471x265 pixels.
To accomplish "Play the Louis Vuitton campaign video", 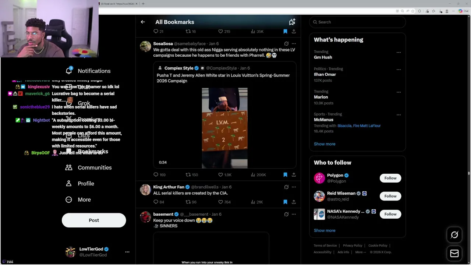I will point(224,128).
